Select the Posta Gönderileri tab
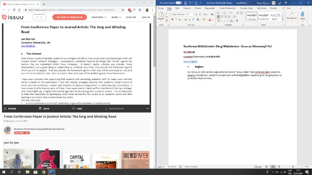 point(227,8)
